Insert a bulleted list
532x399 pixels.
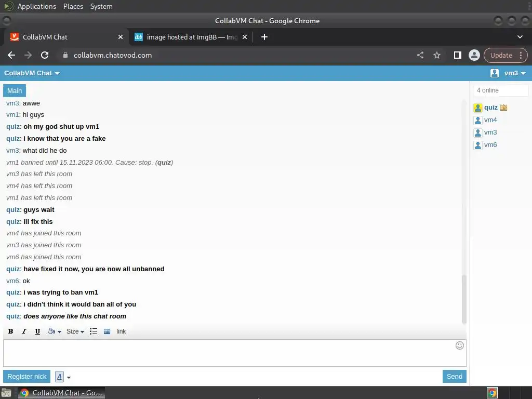pyautogui.click(x=94, y=331)
